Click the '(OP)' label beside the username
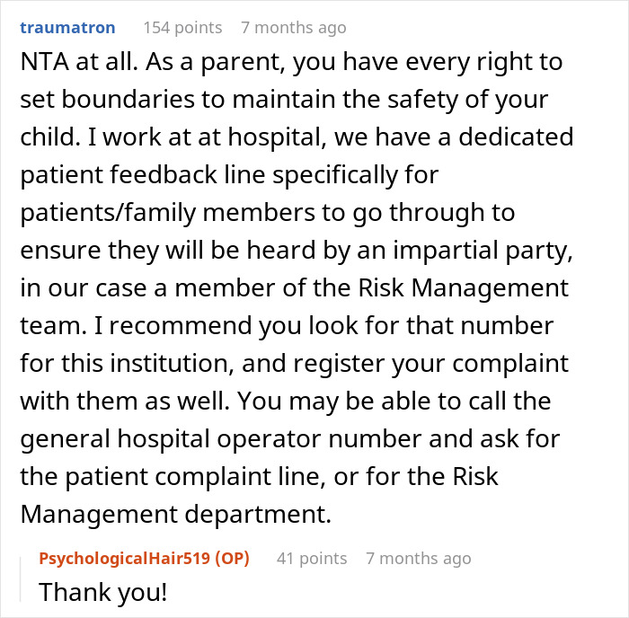The image size is (629, 618). (x=229, y=559)
